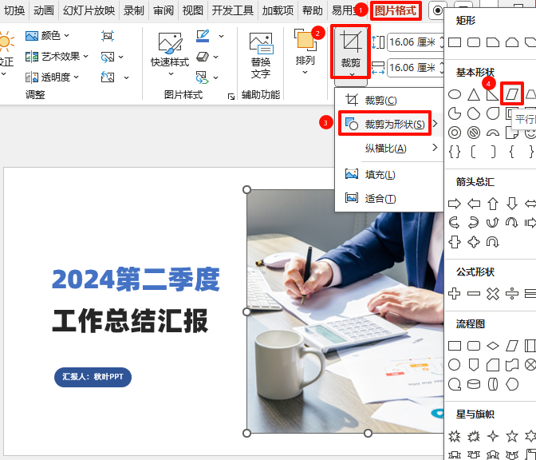The image size is (536, 460).
Task: Open the 艺术效果 dropdown
Action: [x=53, y=57]
